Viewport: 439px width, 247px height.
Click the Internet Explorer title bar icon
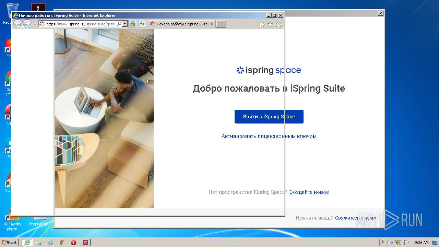coord(15,15)
